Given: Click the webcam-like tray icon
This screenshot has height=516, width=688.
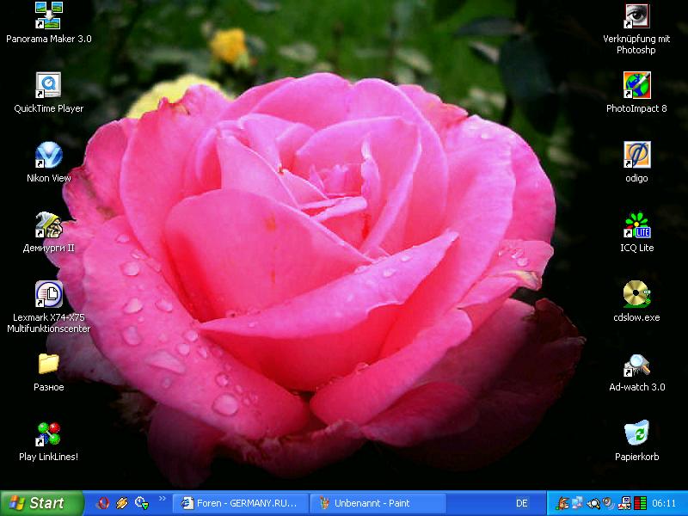Looking at the screenshot, I should click(x=609, y=503).
